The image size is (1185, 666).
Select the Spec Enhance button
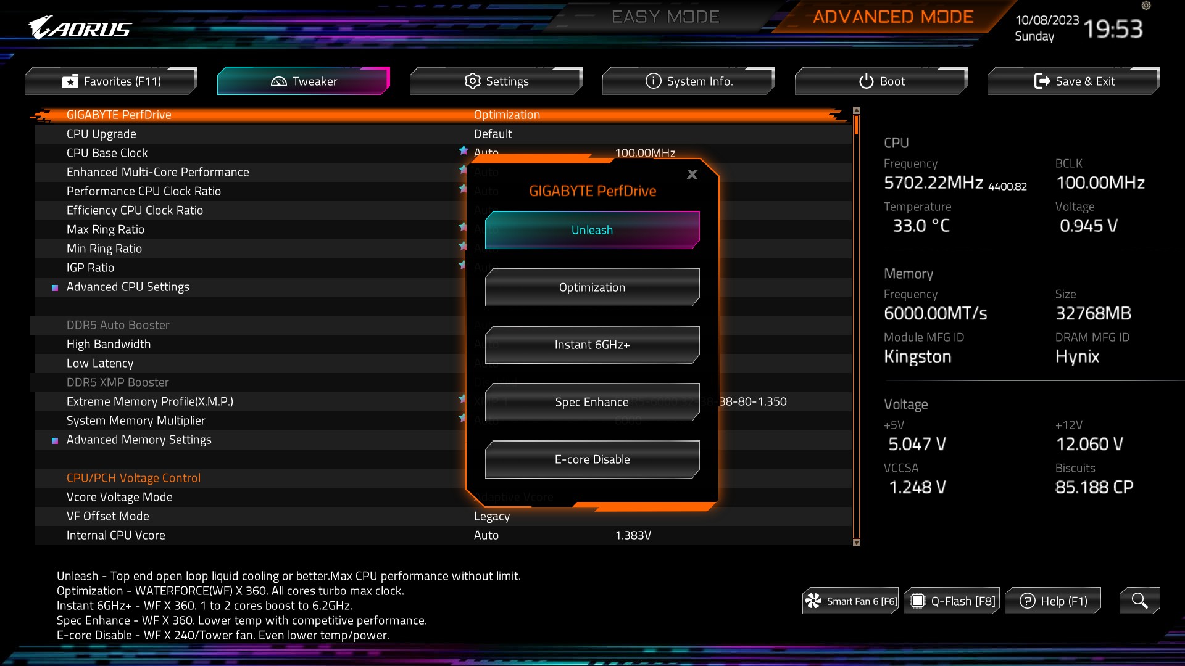pyautogui.click(x=592, y=402)
